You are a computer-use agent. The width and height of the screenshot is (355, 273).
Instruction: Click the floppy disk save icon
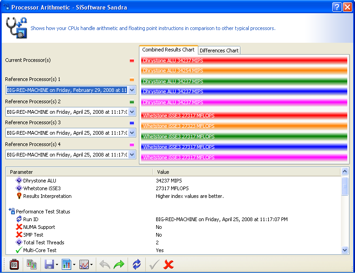point(49,265)
